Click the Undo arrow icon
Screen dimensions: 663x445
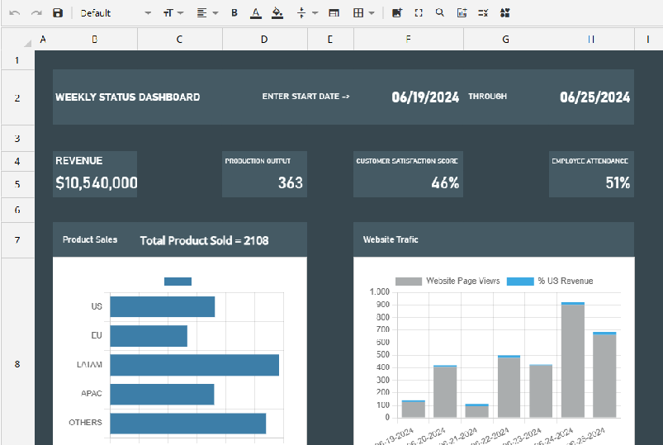click(x=15, y=13)
